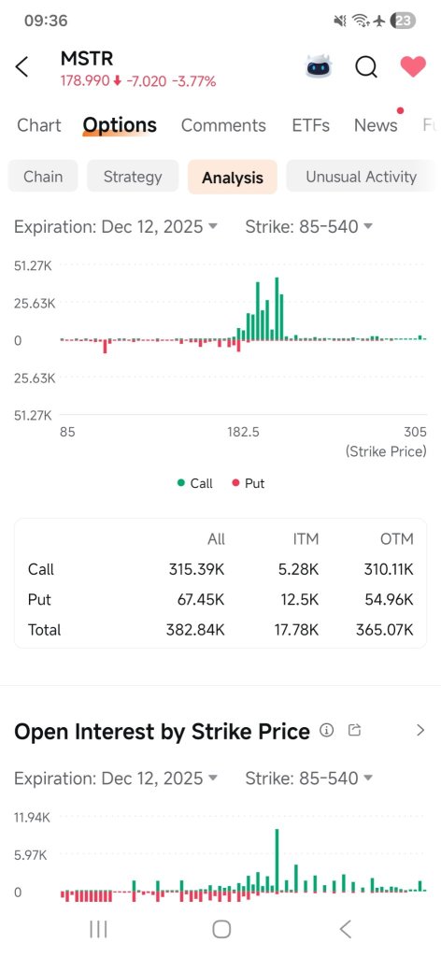The height and width of the screenshot is (957, 441).
Task: Open top Strike 85-540 dropdown
Action: point(308,227)
